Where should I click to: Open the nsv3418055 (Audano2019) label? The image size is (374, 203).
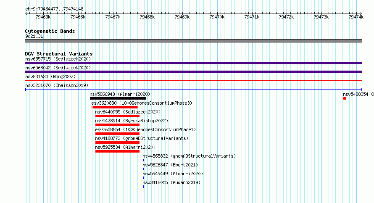pos(171,182)
